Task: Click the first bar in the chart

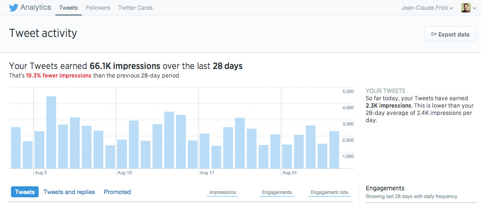Action: 15,148
